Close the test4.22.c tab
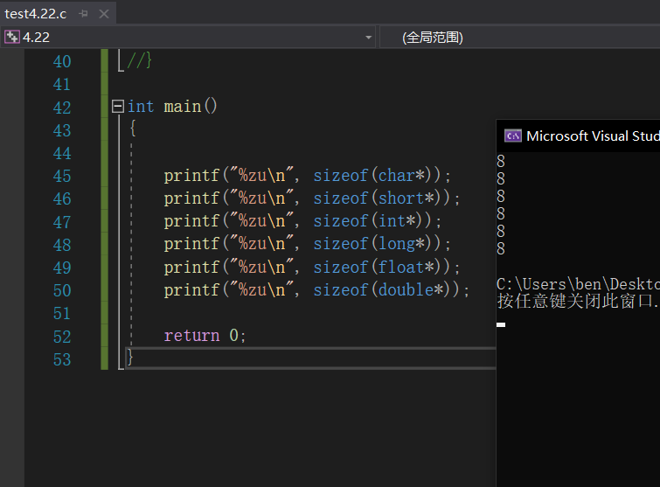This screenshot has width=660, height=487. coord(103,14)
